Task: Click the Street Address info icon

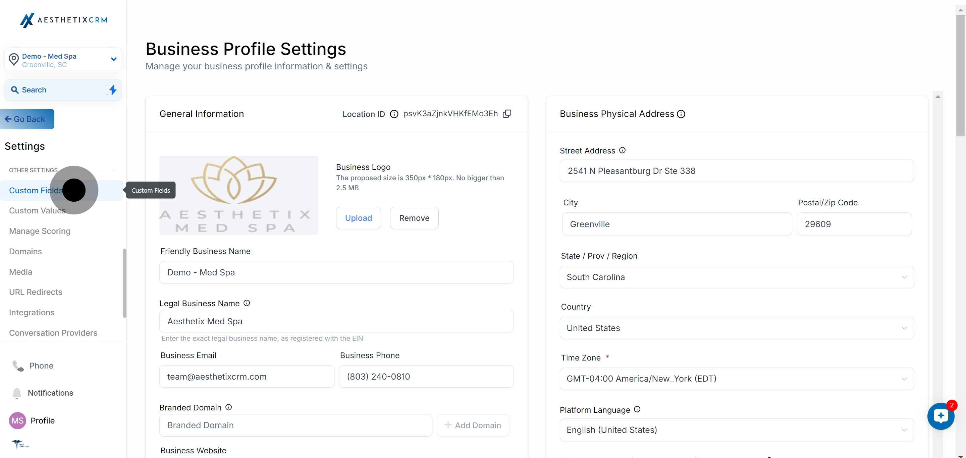Action: pos(623,150)
